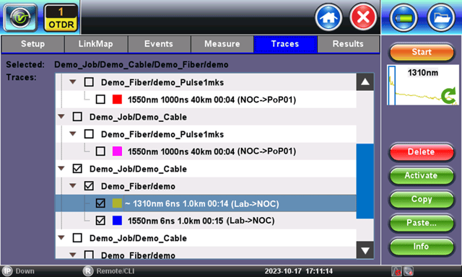This screenshot has width=462, height=277.
Task: Click the magenta trace color swatch
Action: [117, 151]
